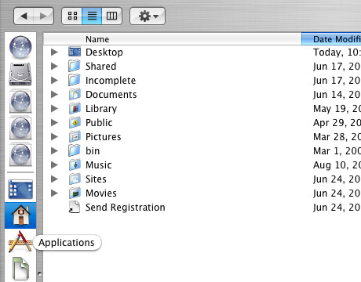Select the Home house icon in the sidebar

20,215
